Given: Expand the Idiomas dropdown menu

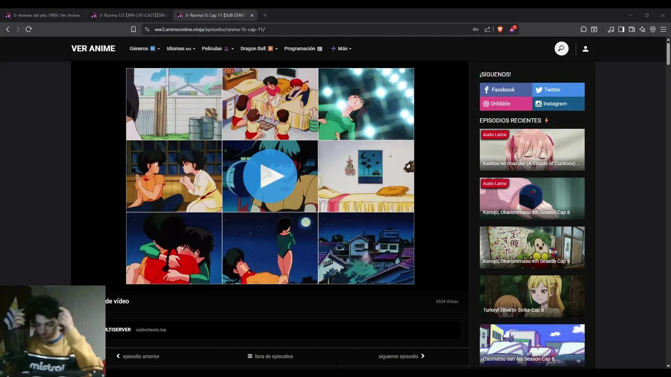Looking at the screenshot, I should [x=181, y=49].
